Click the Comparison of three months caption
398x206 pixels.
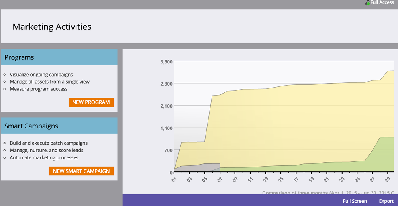point(327,193)
